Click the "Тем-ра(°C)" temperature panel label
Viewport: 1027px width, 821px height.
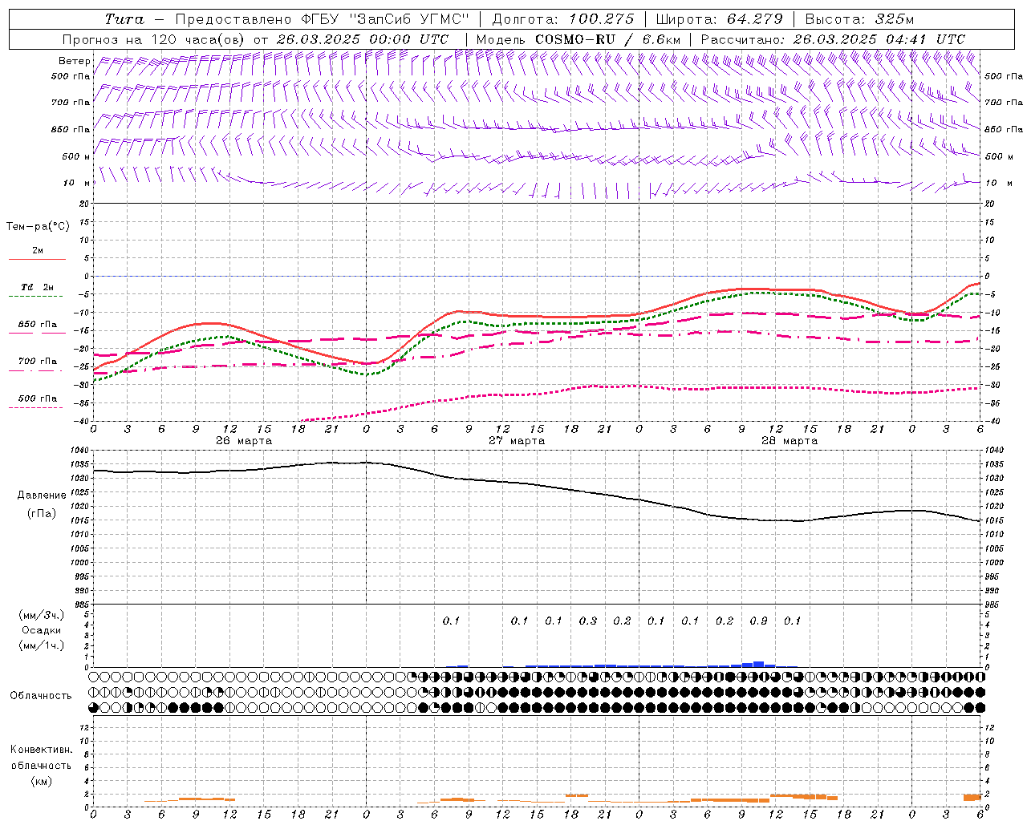tap(38, 227)
